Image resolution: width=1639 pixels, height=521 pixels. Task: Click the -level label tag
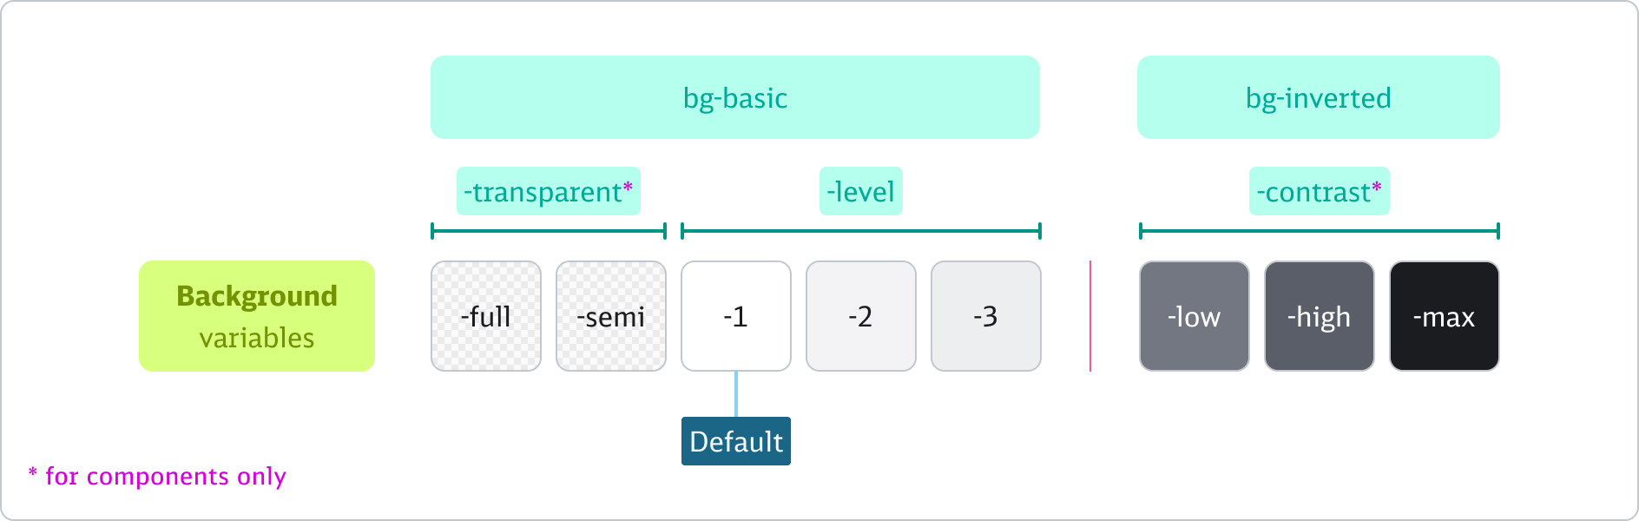(860, 191)
